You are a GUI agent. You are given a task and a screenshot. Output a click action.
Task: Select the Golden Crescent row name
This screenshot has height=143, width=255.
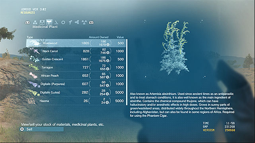53,59
